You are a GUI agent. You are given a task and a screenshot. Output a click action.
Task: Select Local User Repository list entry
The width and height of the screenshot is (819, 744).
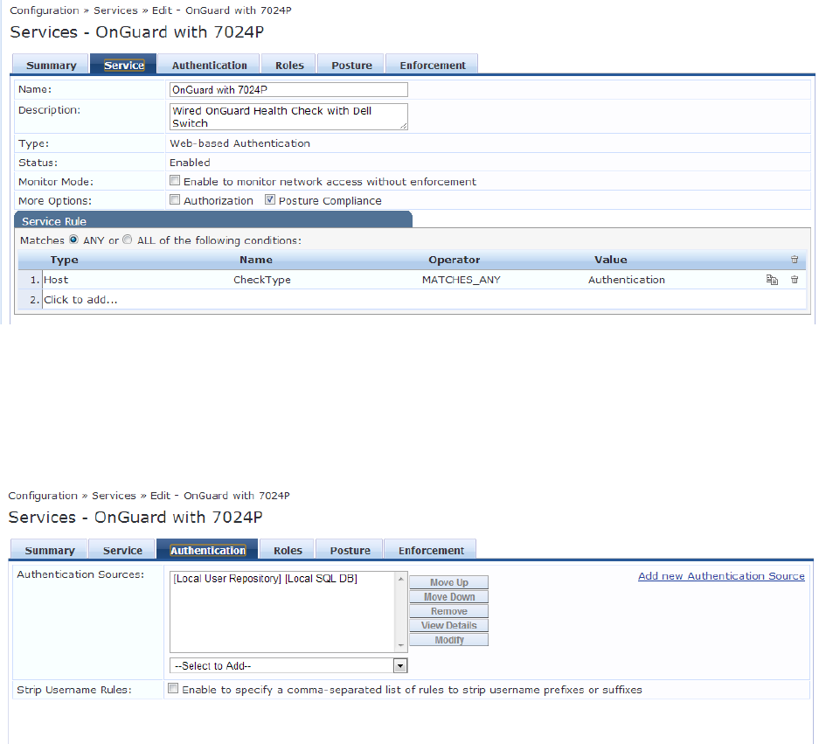tap(265, 579)
